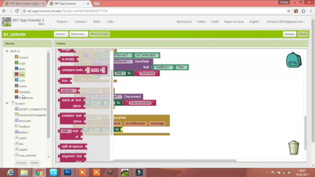Open IsConnected property dropdown
The height and width of the screenshot is (177, 315).
point(147,55)
